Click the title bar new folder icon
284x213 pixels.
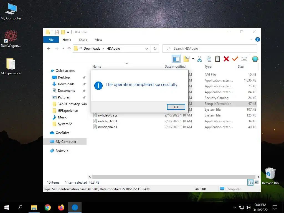(63, 32)
